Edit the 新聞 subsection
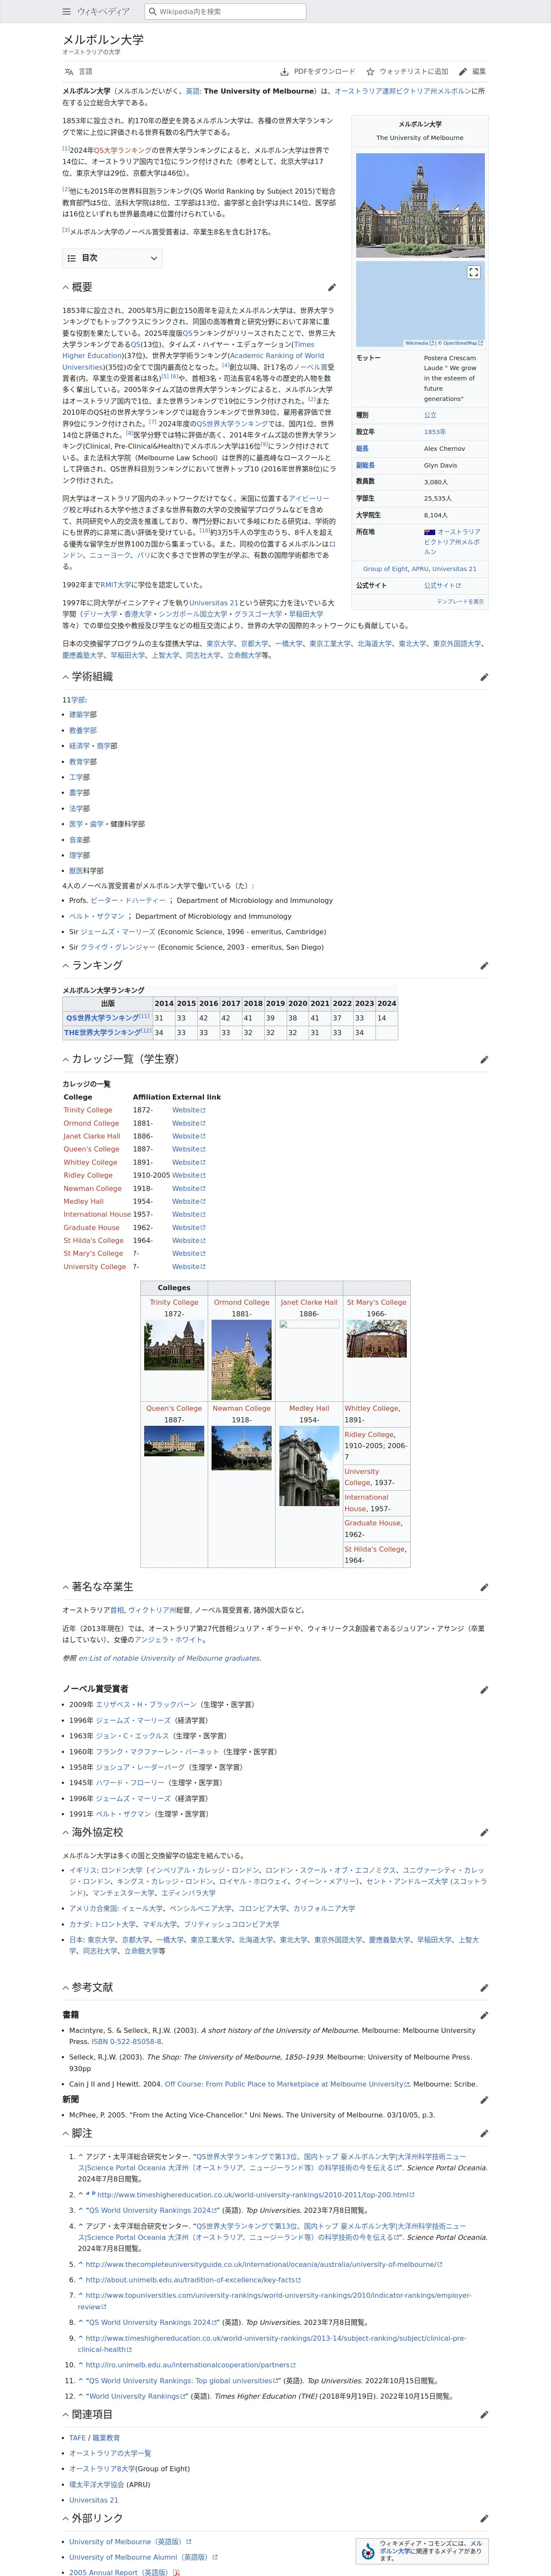Screen dimensions: 551x2576 [484, 2100]
